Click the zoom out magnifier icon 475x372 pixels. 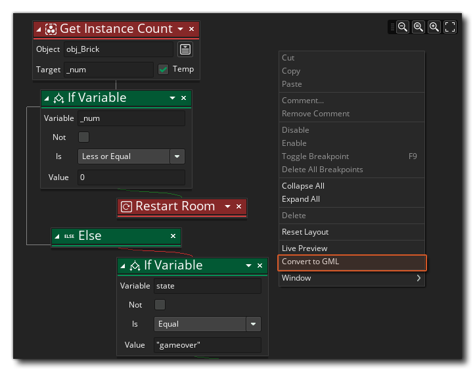(x=403, y=27)
